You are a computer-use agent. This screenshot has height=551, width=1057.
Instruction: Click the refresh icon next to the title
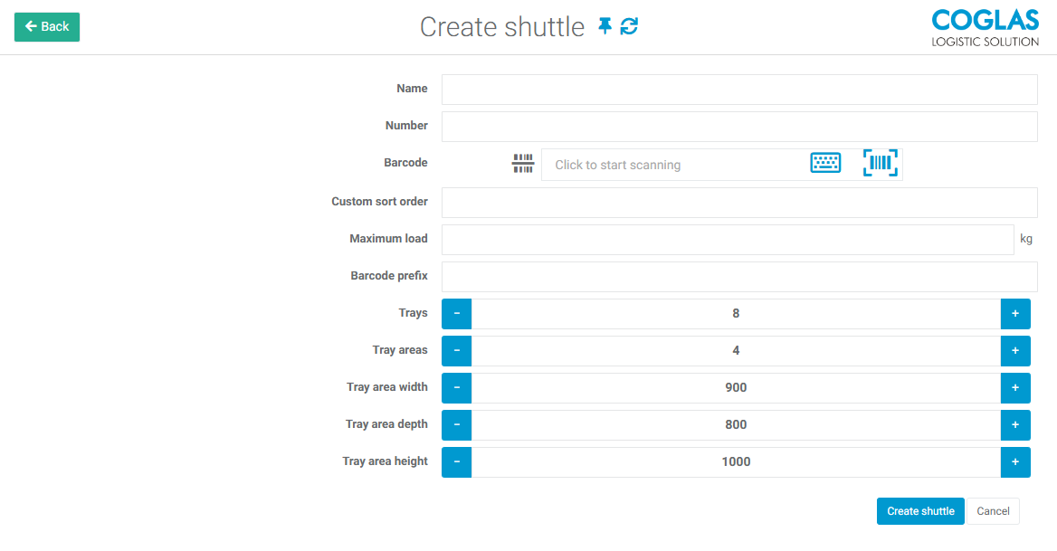[x=630, y=27]
